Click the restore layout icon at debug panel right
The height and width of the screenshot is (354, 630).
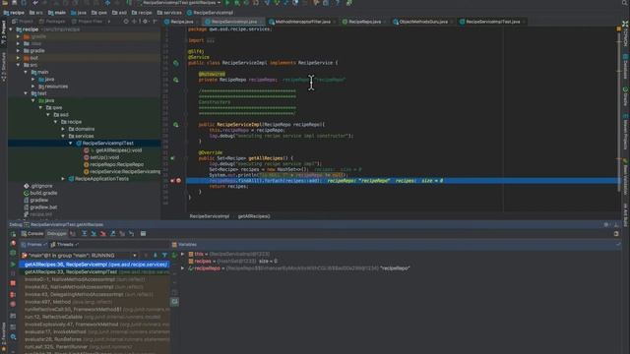coord(616,234)
